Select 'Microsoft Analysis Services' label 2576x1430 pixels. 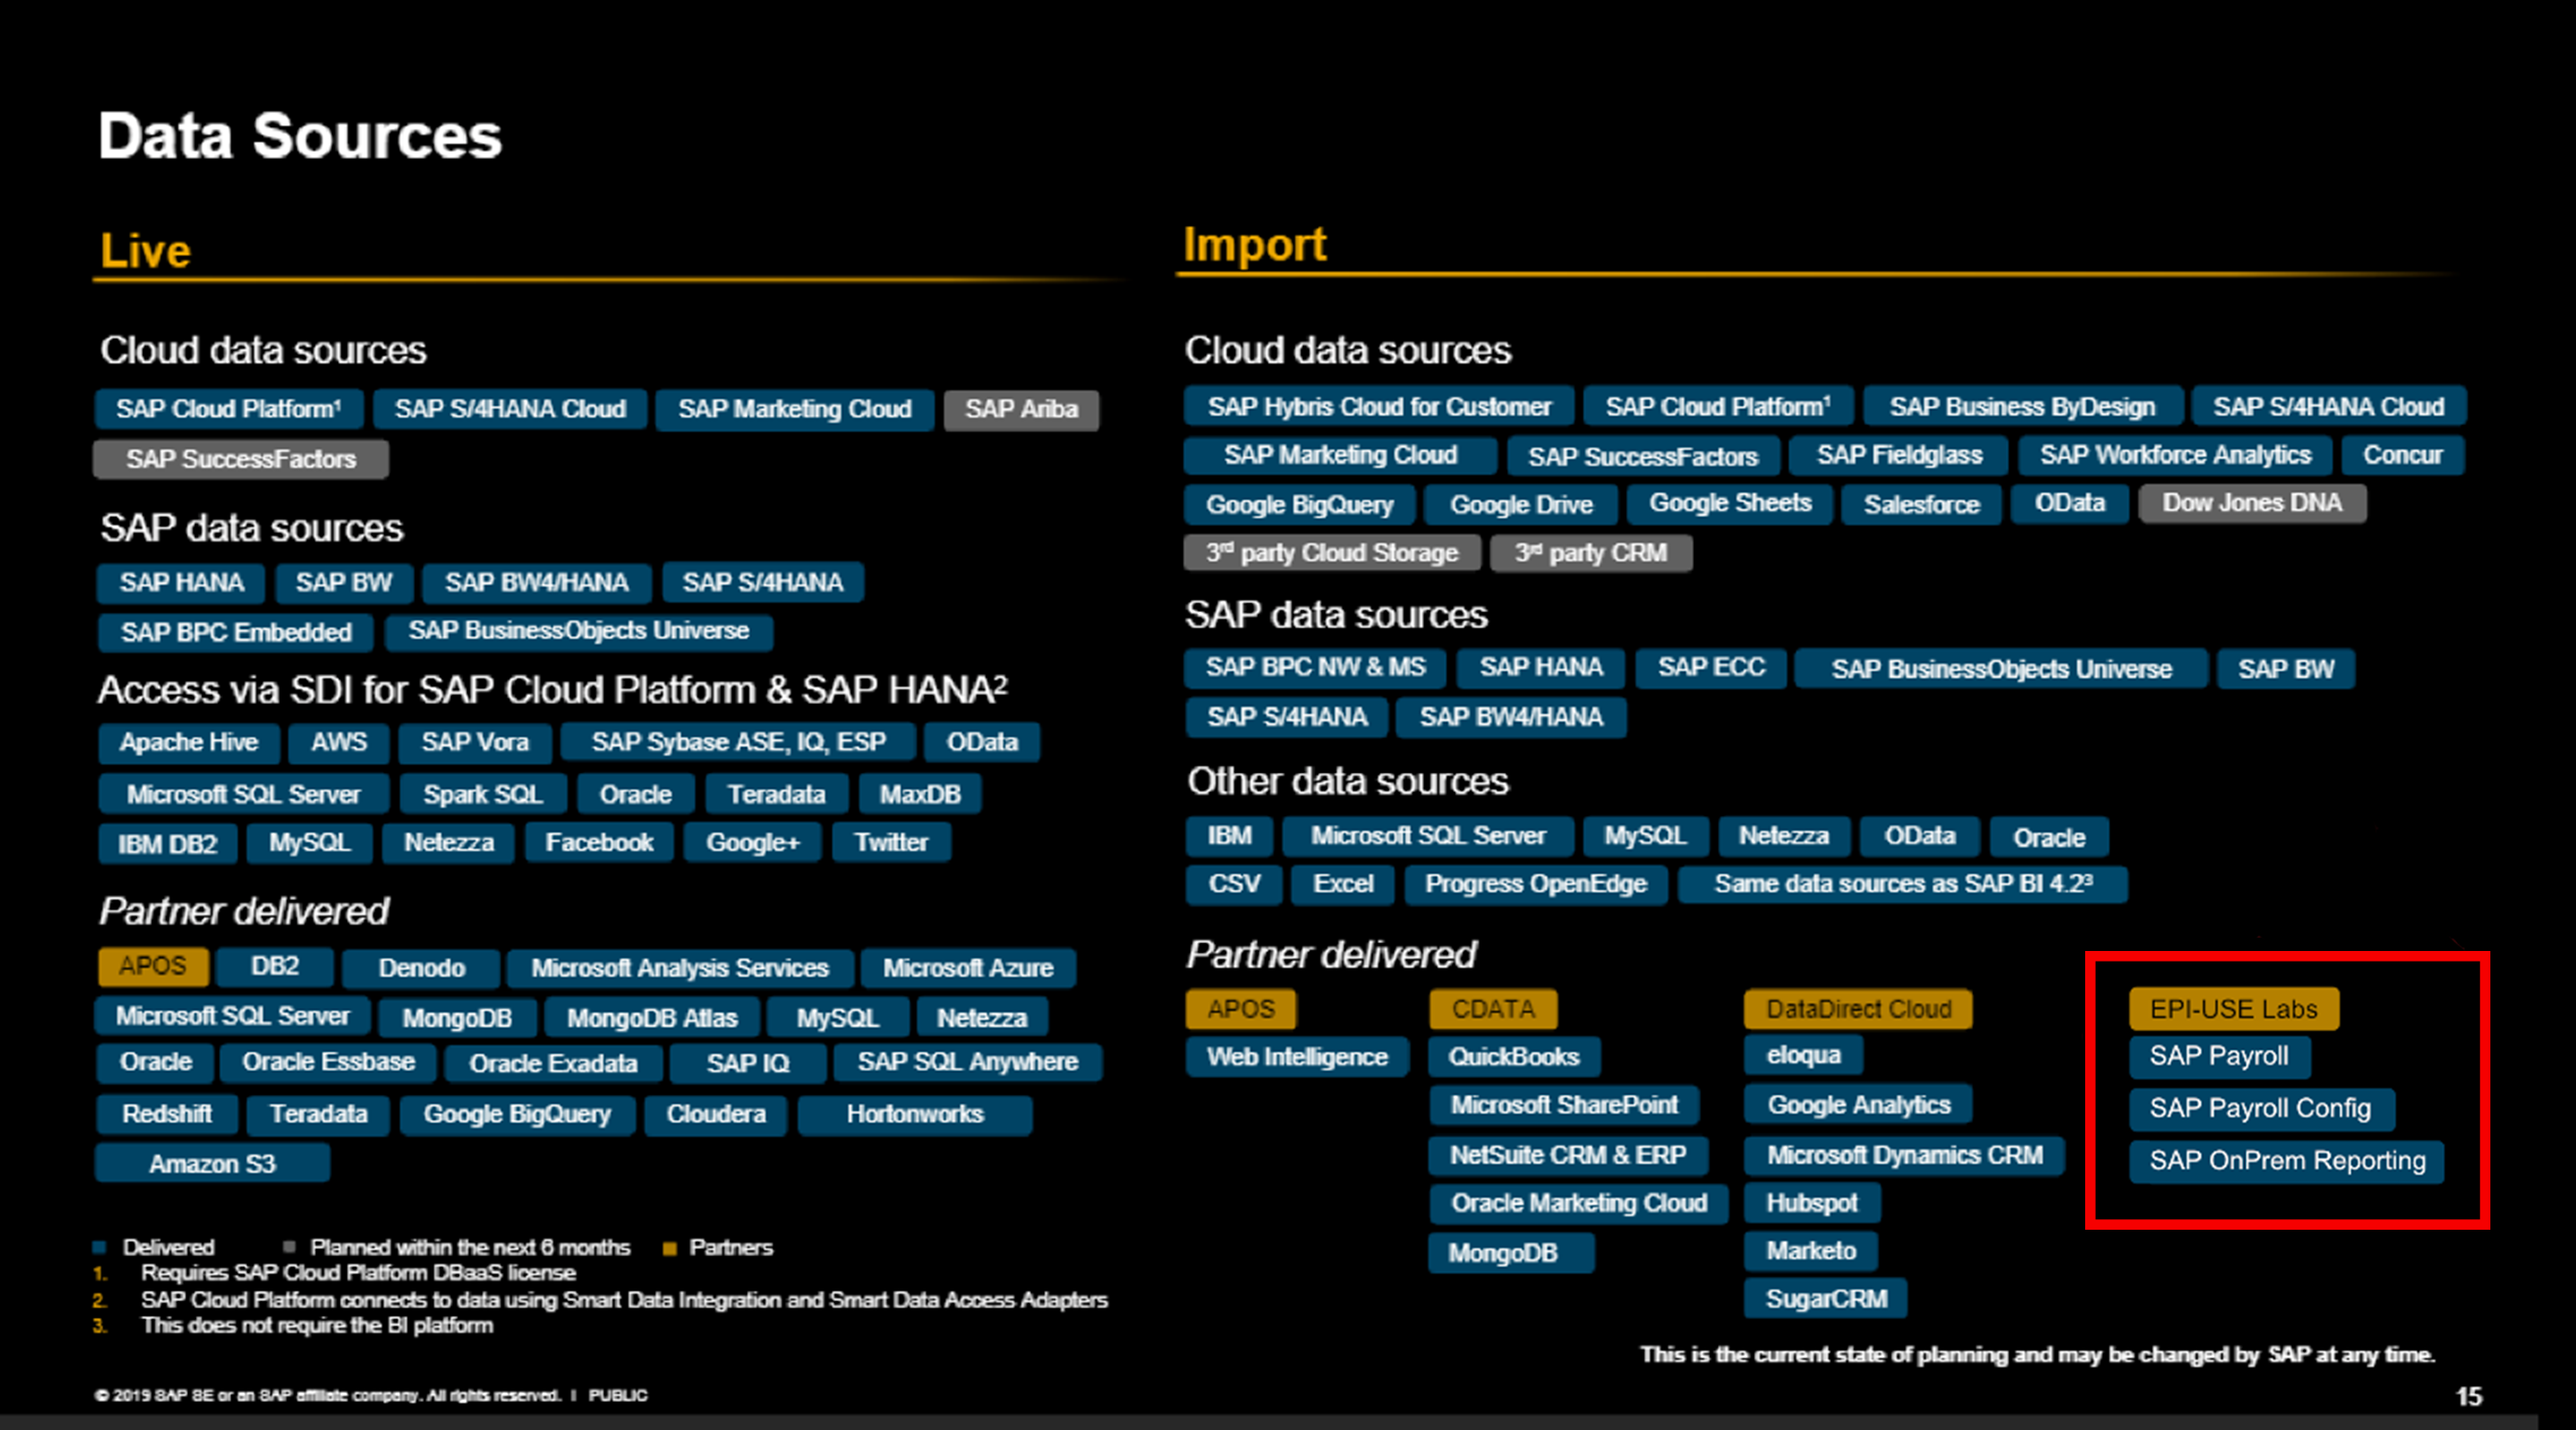tap(680, 969)
